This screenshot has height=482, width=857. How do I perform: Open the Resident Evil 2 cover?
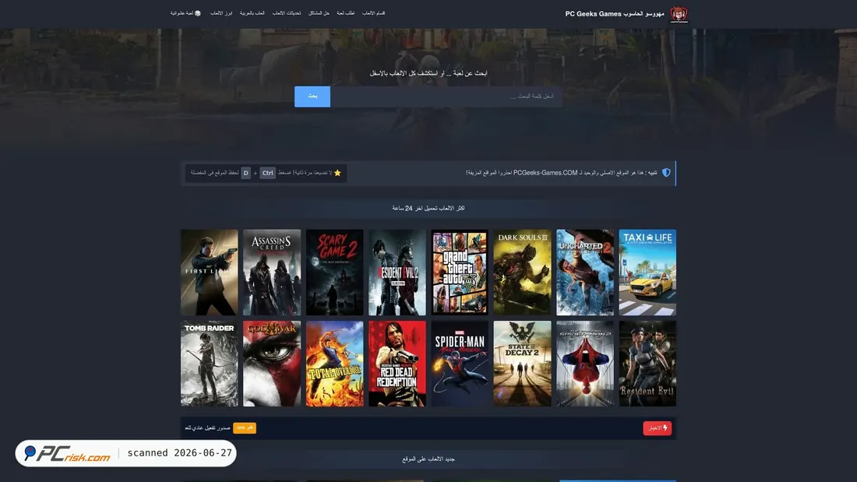click(397, 273)
